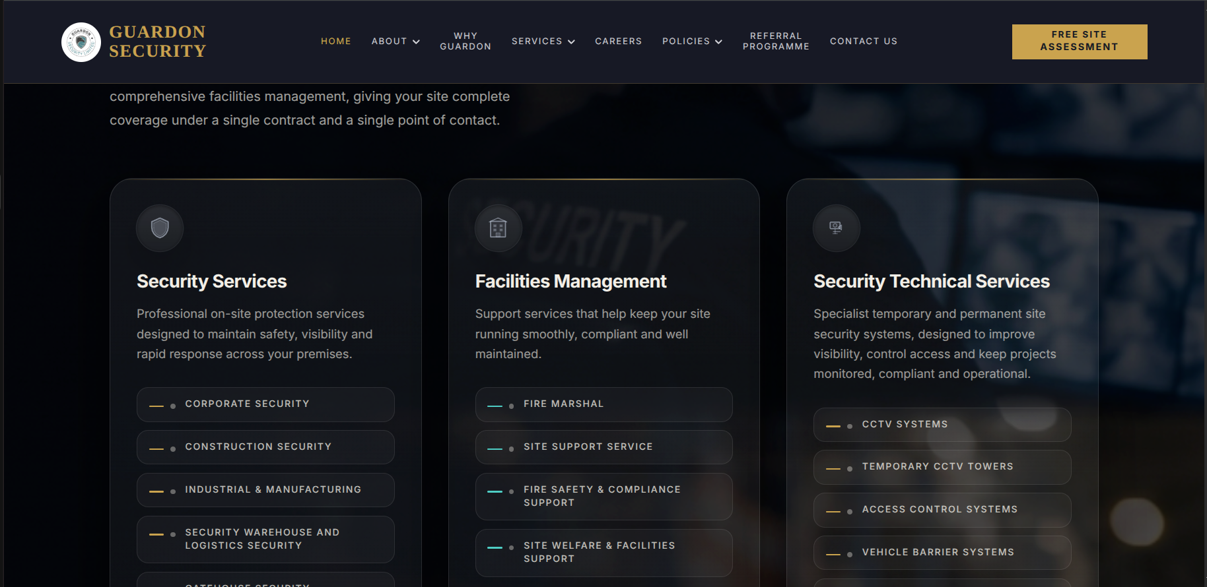The image size is (1207, 587).
Task: Expand the About dropdown menu
Action: [x=396, y=41]
